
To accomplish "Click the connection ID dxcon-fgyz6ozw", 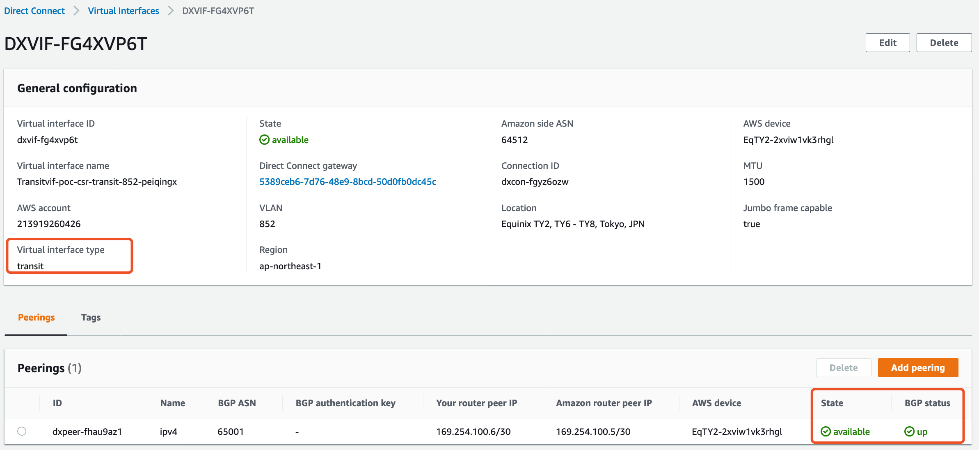I will point(535,182).
